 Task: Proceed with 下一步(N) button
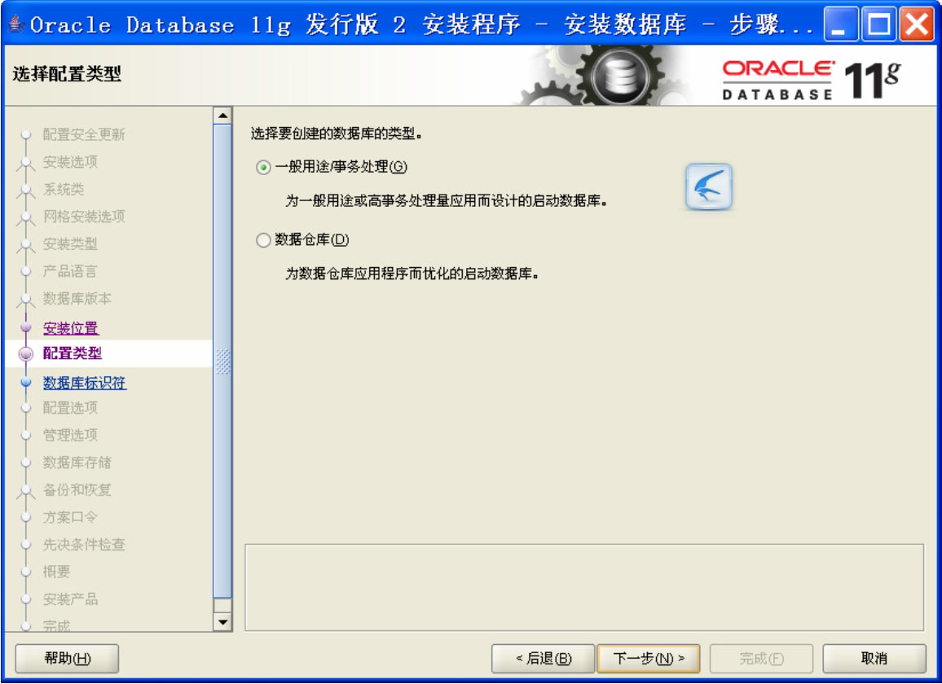[x=649, y=659]
